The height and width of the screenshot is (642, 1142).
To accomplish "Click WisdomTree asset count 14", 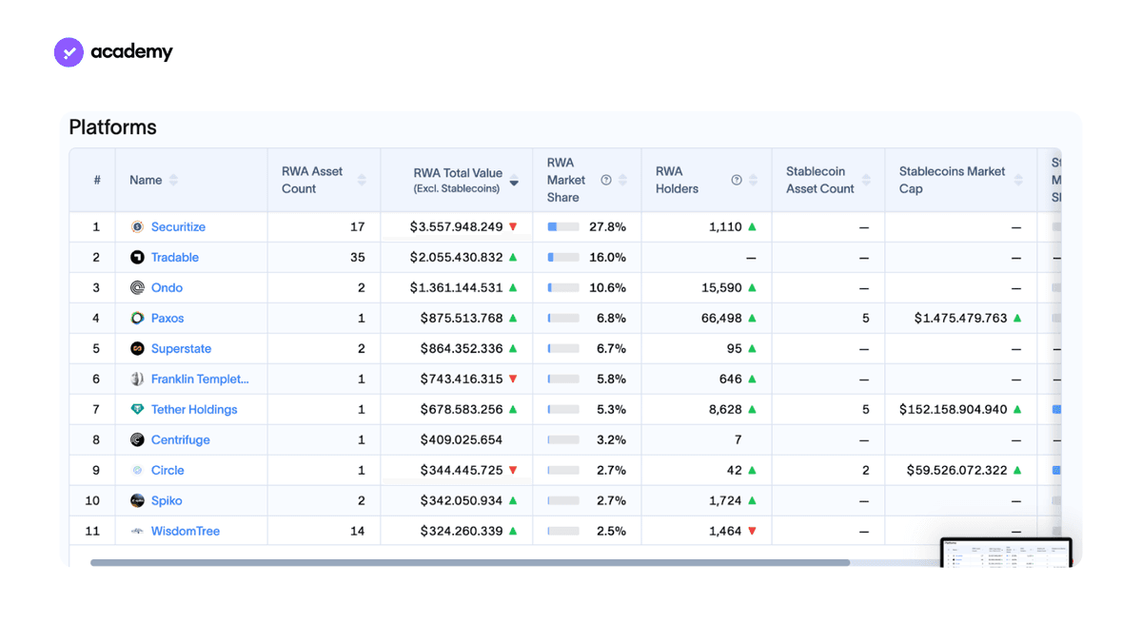I will point(358,531).
